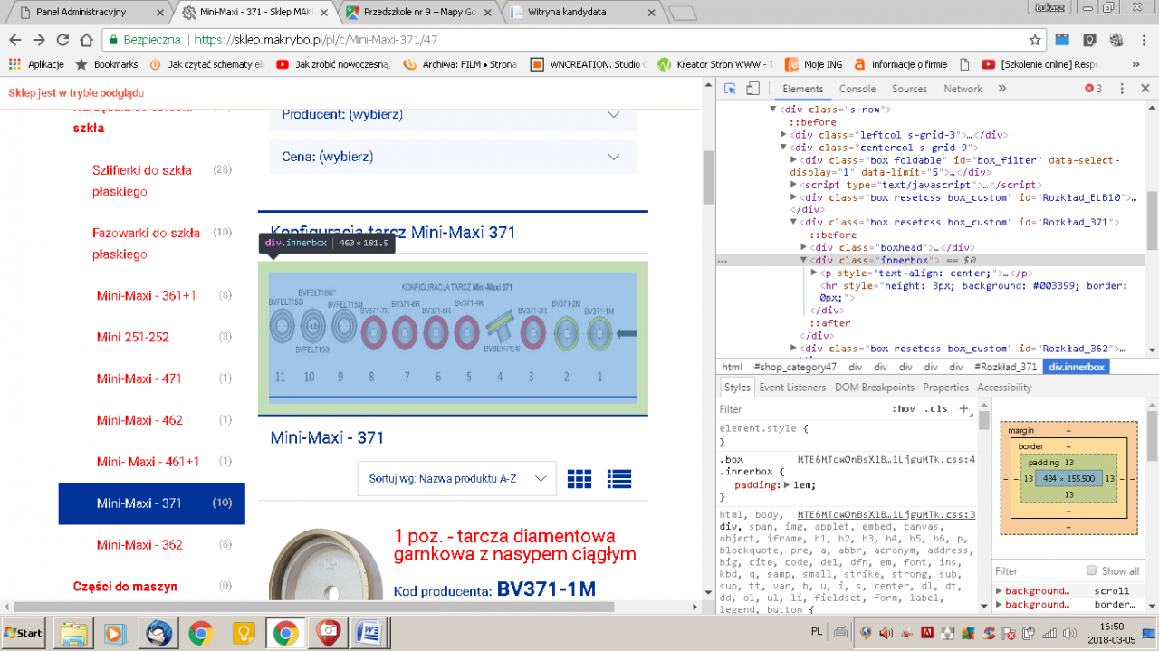Expand the Rozkład_362 div node

point(794,349)
